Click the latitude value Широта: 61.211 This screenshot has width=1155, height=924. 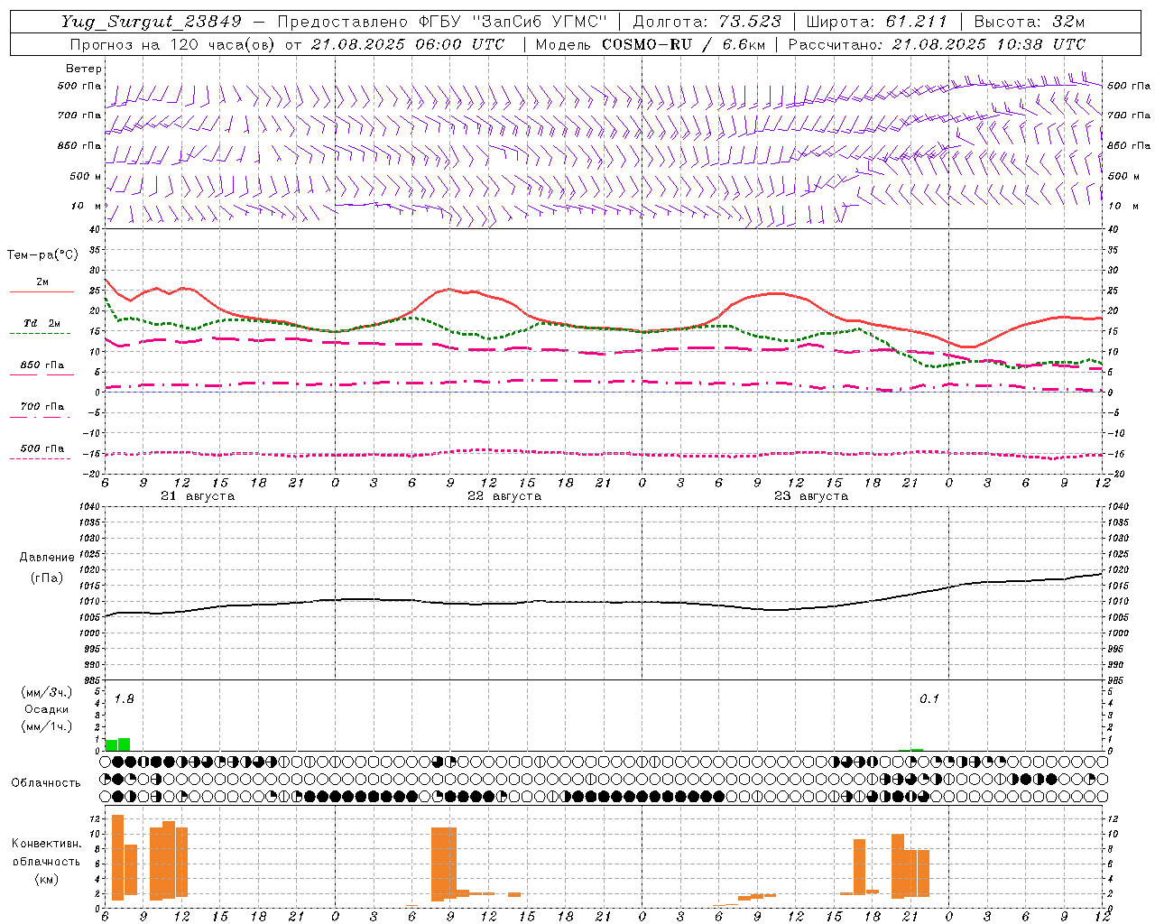pos(876,22)
